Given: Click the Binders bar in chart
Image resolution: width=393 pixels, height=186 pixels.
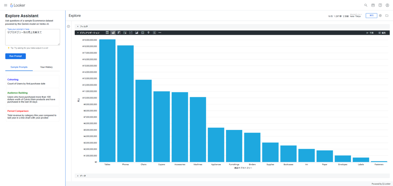Looking at the screenshot, I should click(252, 147).
